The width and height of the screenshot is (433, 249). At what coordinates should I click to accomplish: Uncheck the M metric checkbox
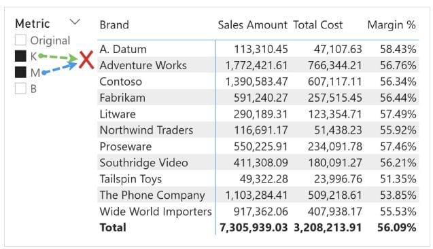coord(20,72)
